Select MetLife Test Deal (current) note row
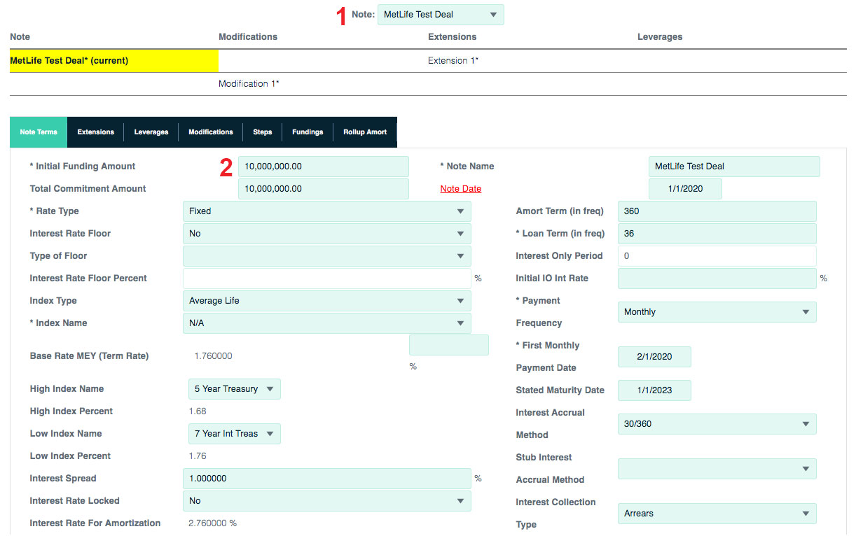The image size is (856, 536). coord(114,61)
